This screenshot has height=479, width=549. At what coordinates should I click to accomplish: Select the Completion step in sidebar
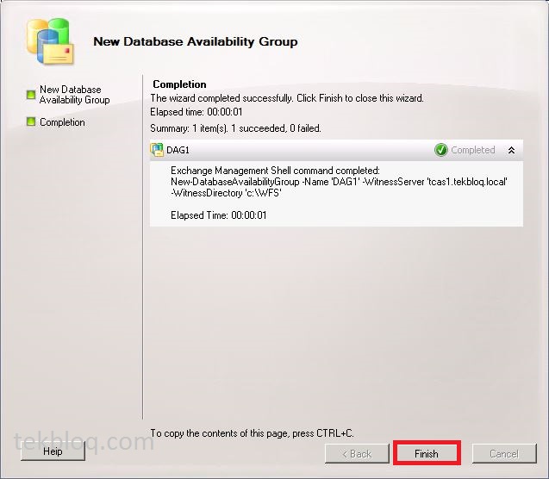(x=62, y=122)
